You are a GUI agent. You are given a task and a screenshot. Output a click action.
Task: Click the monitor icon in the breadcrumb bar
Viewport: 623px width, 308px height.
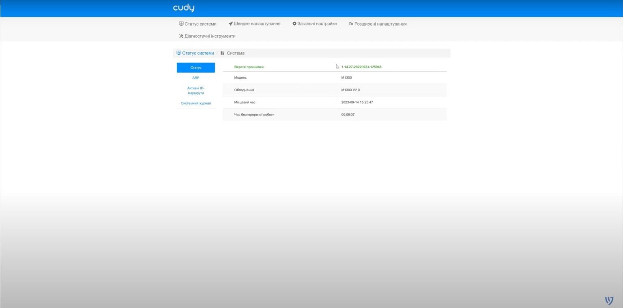[179, 53]
